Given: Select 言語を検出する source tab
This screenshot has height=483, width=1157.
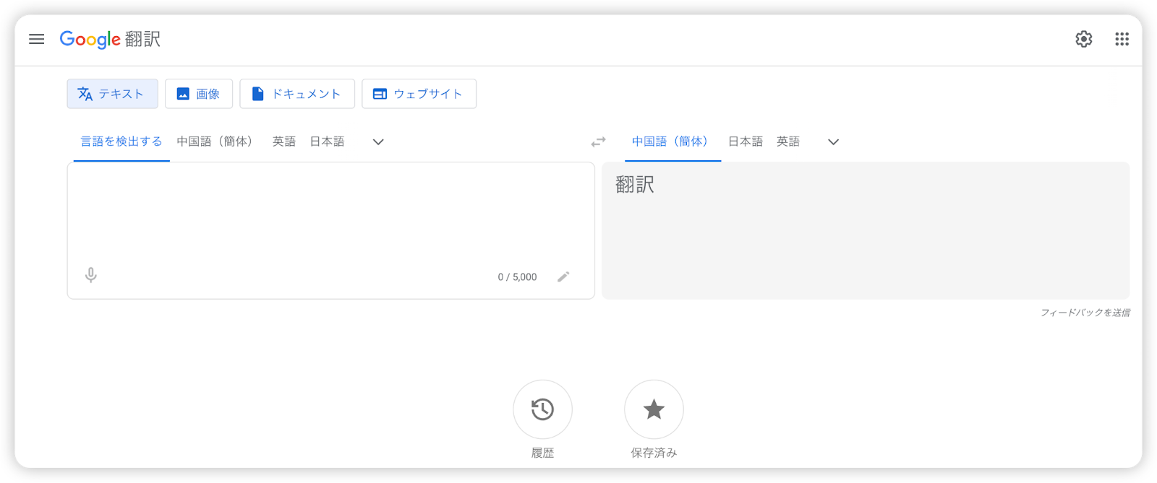Looking at the screenshot, I should click(121, 142).
